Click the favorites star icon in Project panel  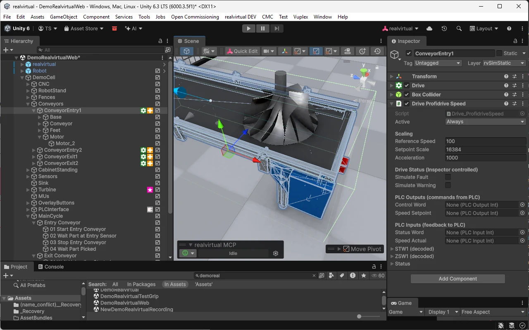(363, 276)
